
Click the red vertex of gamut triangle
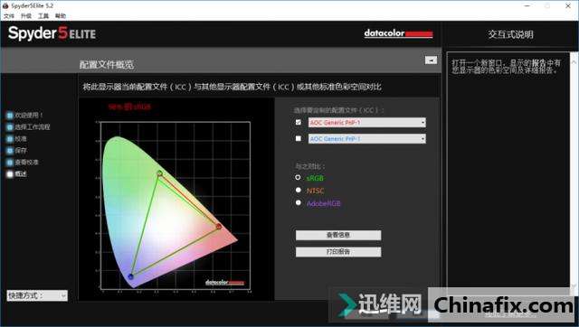[x=219, y=227]
